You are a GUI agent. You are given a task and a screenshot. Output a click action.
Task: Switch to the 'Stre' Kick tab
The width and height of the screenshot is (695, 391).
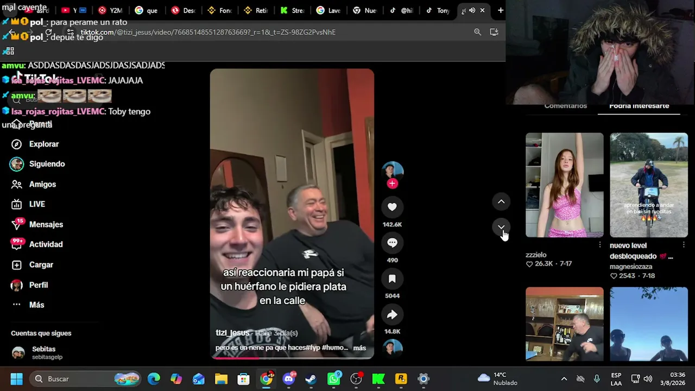click(x=292, y=10)
